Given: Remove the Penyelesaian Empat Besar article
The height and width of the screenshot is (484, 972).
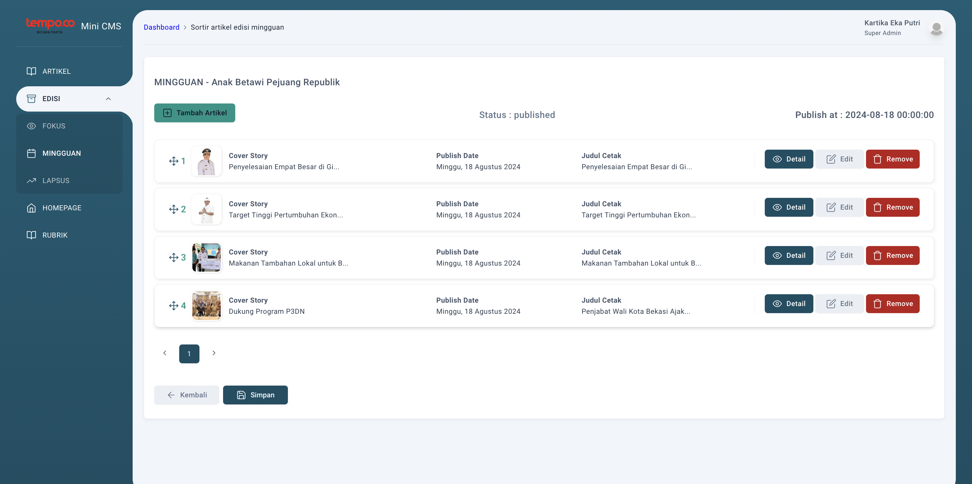Looking at the screenshot, I should [x=892, y=159].
